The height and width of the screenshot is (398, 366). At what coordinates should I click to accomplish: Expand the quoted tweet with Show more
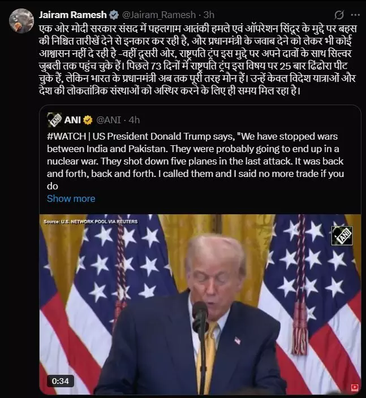click(x=71, y=198)
